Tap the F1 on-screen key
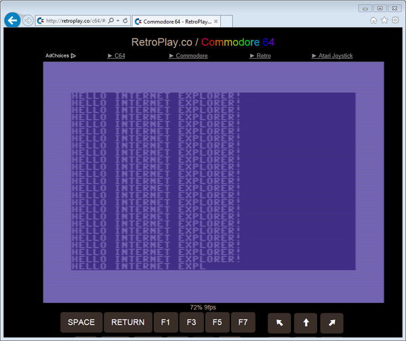 click(x=165, y=322)
